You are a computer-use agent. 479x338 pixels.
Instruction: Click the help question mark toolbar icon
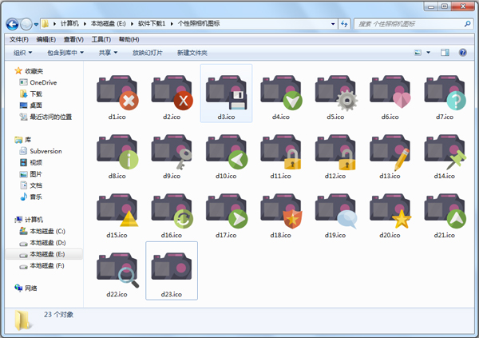coord(464,53)
